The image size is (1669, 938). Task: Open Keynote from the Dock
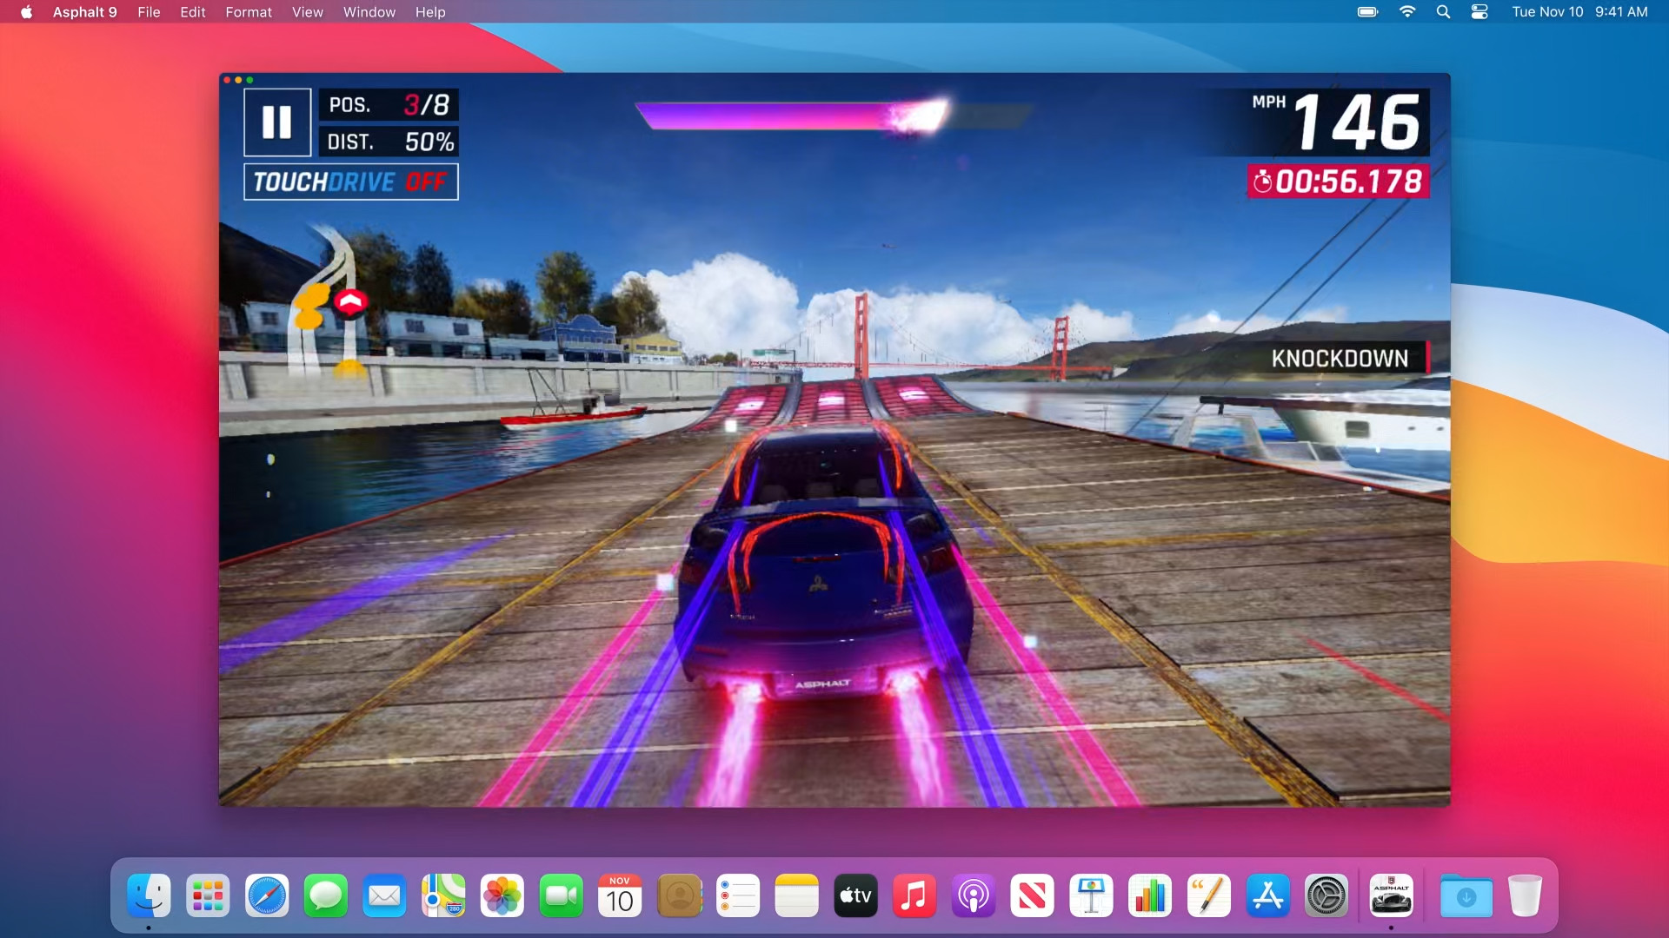(1091, 895)
